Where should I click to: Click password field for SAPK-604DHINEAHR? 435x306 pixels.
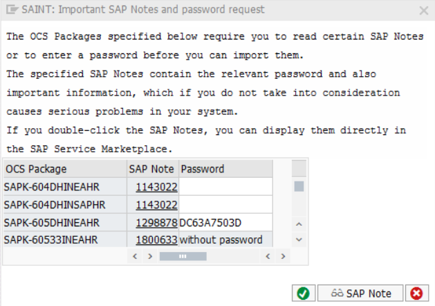point(225,187)
